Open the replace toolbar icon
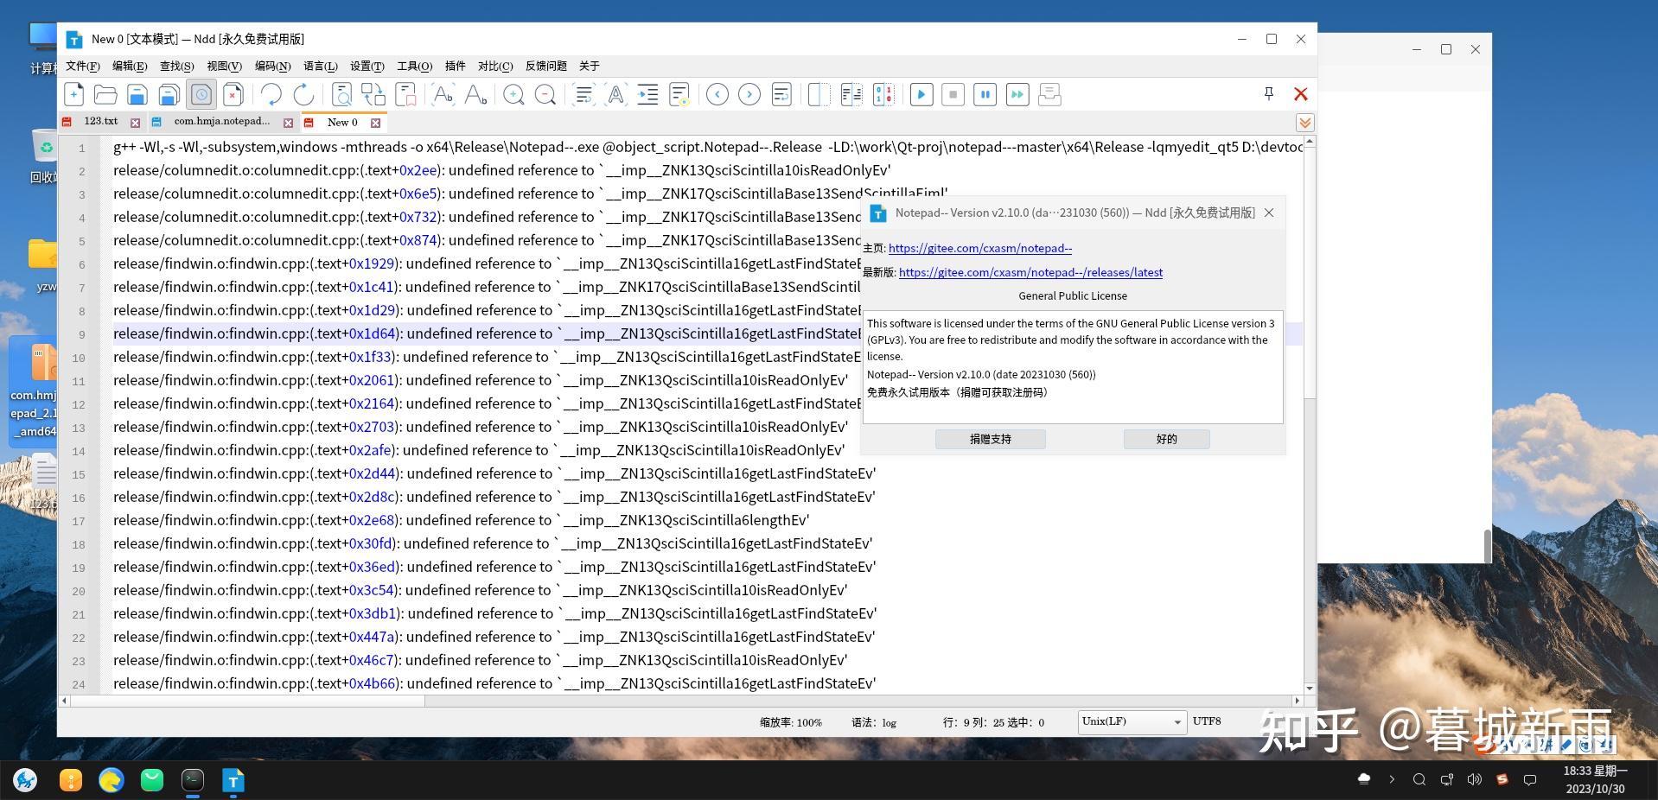This screenshot has height=800, width=1658. pos(373,94)
